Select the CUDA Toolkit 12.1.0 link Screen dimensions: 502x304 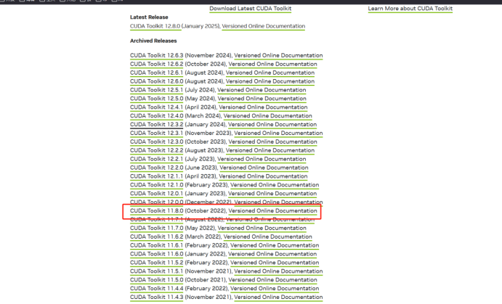(x=156, y=185)
